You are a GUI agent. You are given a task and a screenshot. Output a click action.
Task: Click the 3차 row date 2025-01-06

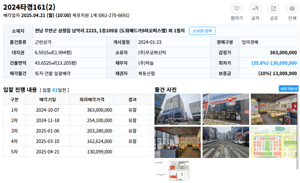click(48, 131)
